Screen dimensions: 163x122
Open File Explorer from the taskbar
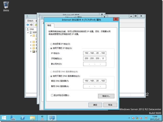(x=32, y=118)
